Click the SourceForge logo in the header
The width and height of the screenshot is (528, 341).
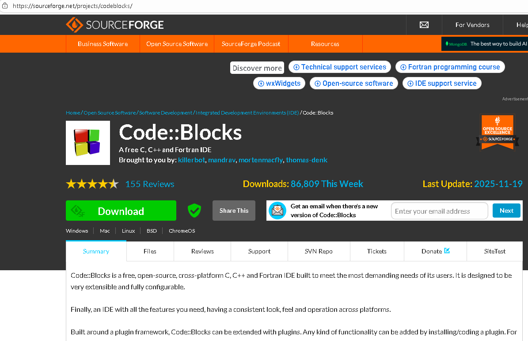115,25
